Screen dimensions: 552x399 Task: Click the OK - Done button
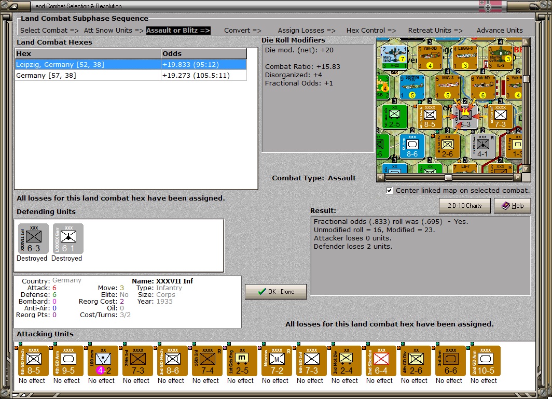tap(276, 291)
